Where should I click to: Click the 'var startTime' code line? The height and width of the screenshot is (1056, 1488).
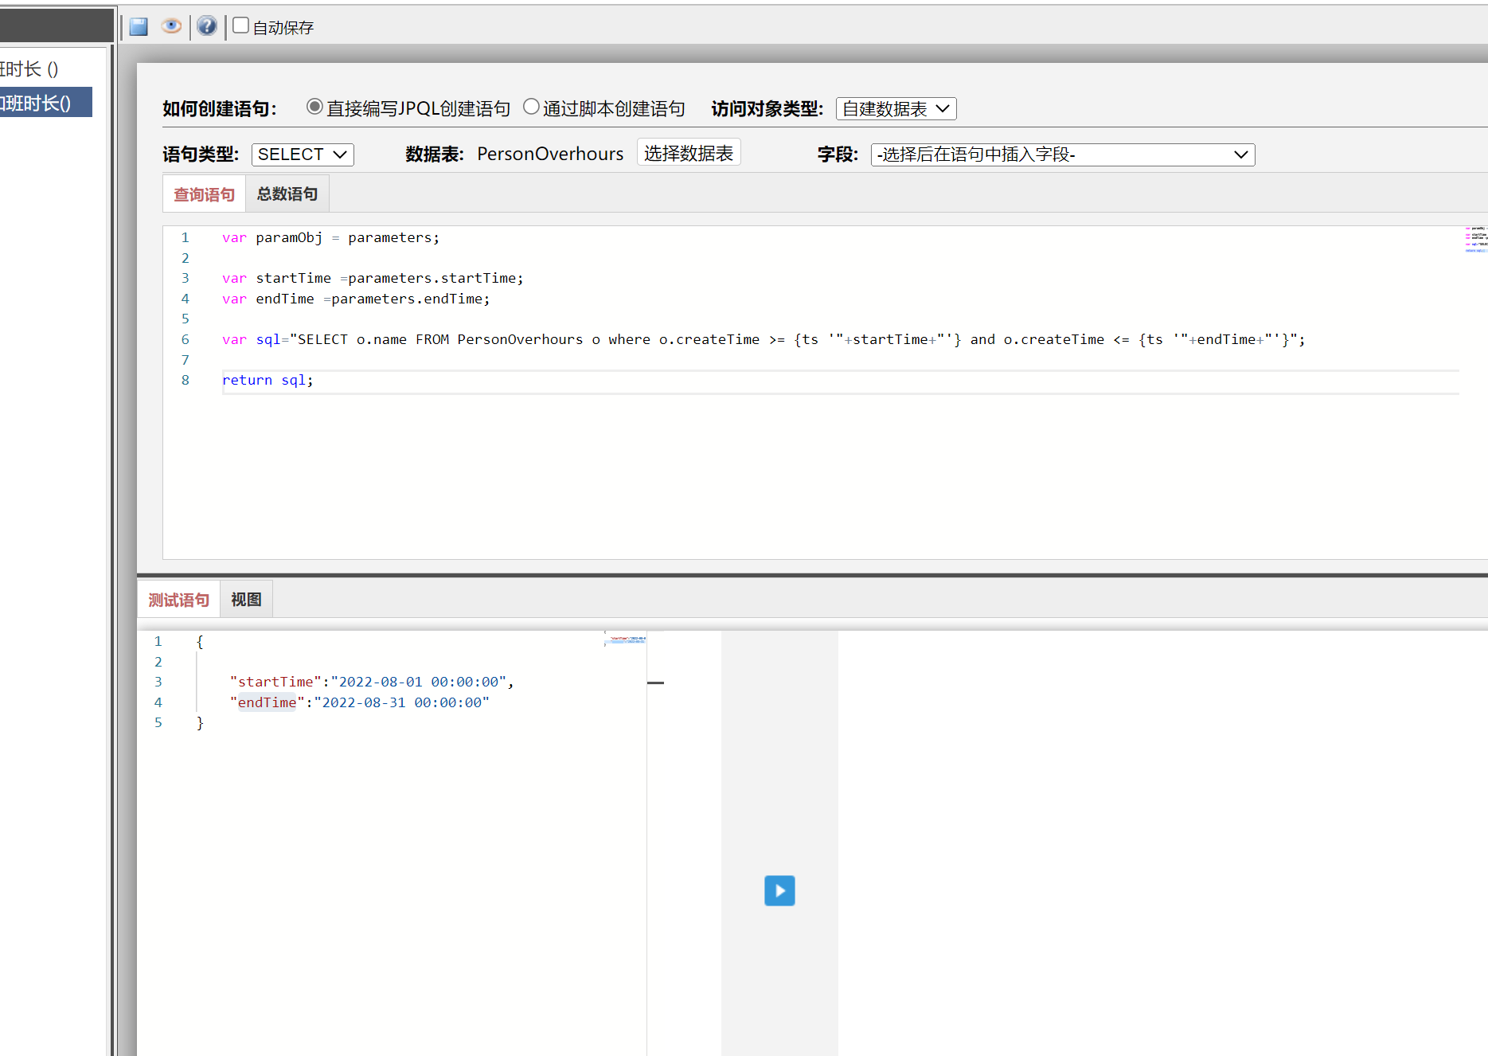pyautogui.click(x=373, y=279)
